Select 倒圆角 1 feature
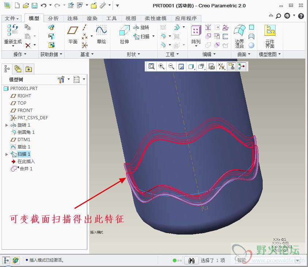This screenshot has height=267, width=308. point(23,132)
